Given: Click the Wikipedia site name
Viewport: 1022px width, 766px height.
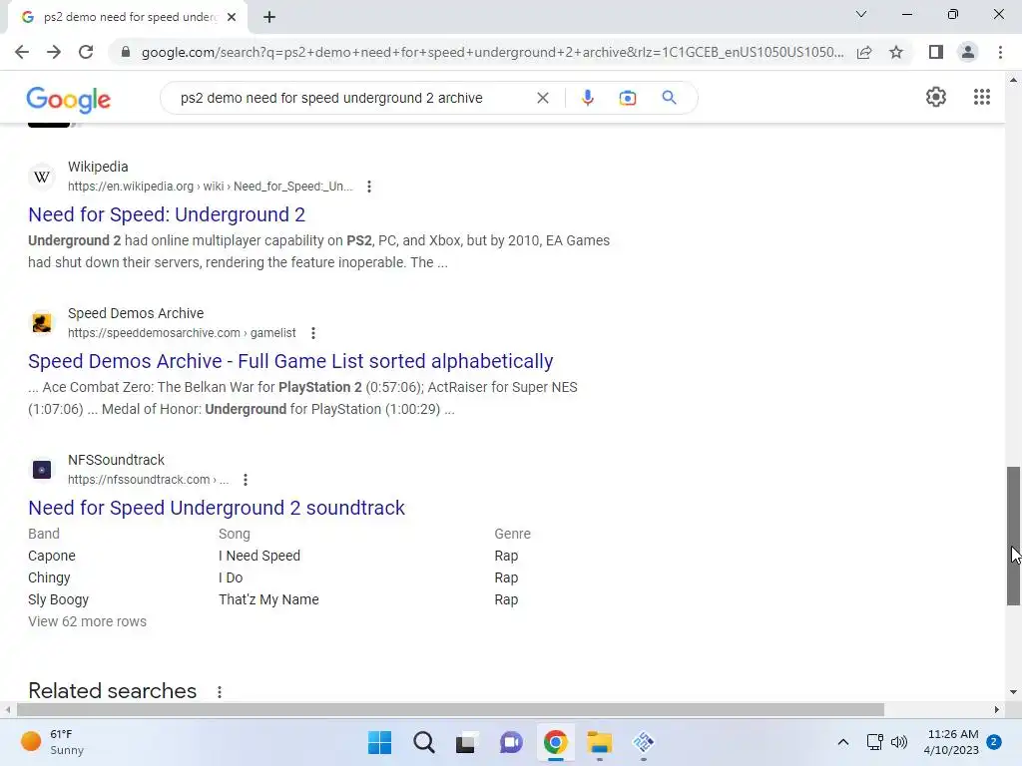Looking at the screenshot, I should click(x=98, y=167).
